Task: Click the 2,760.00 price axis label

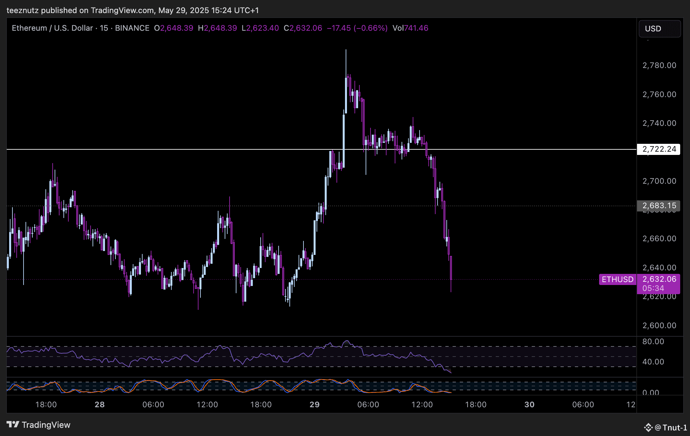Action: tap(659, 94)
